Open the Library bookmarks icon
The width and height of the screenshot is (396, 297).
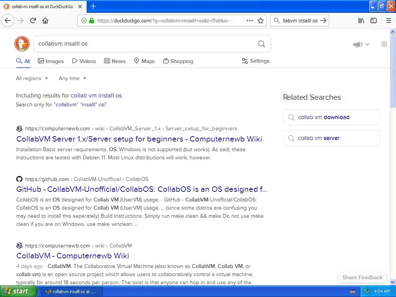coord(361,20)
